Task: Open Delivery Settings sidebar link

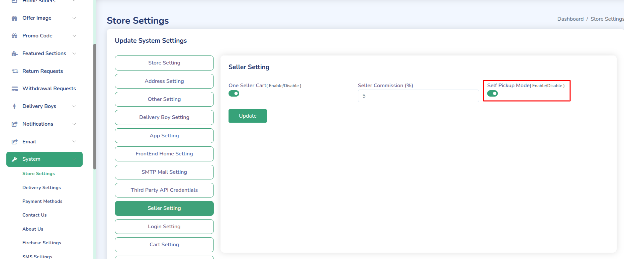Action: [41, 188]
